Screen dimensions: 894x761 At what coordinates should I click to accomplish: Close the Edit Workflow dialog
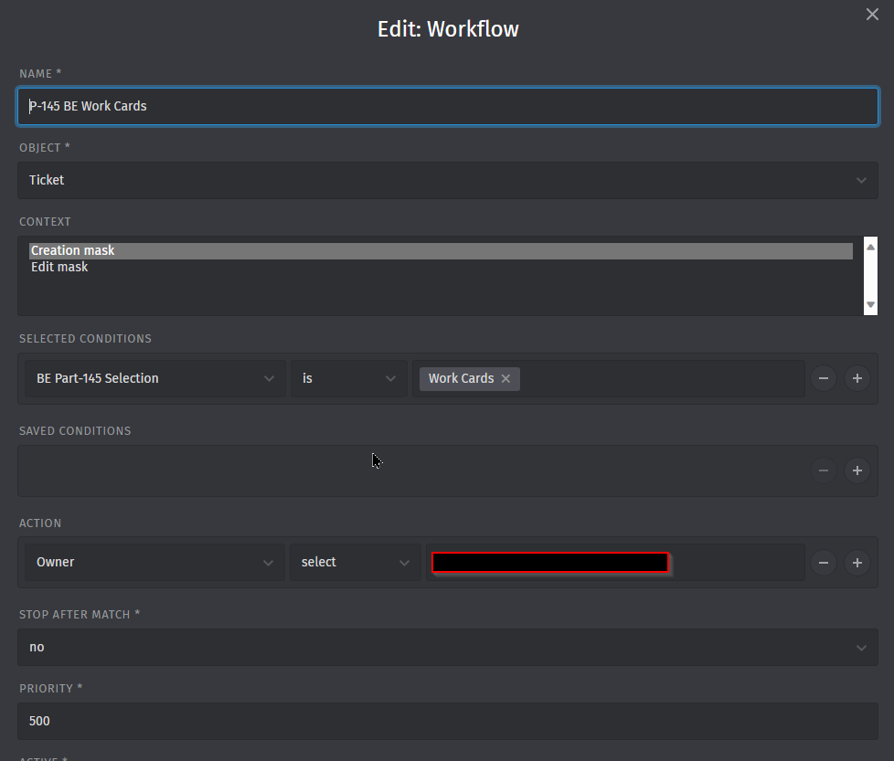[x=872, y=15]
